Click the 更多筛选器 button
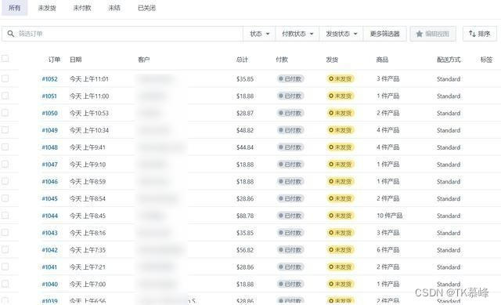Screen dimensions: 501x305 (x=384, y=34)
